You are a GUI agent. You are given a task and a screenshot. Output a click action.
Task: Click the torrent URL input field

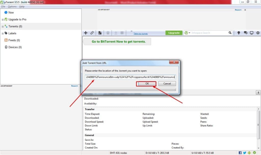click(130, 77)
